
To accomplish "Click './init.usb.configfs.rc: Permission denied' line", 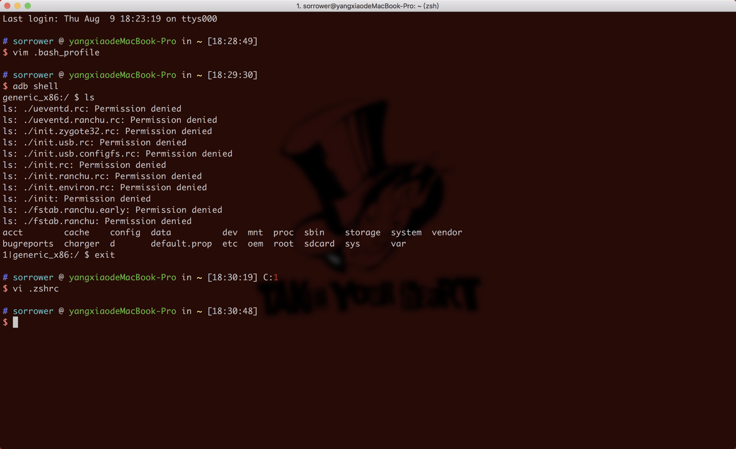I will (118, 154).
